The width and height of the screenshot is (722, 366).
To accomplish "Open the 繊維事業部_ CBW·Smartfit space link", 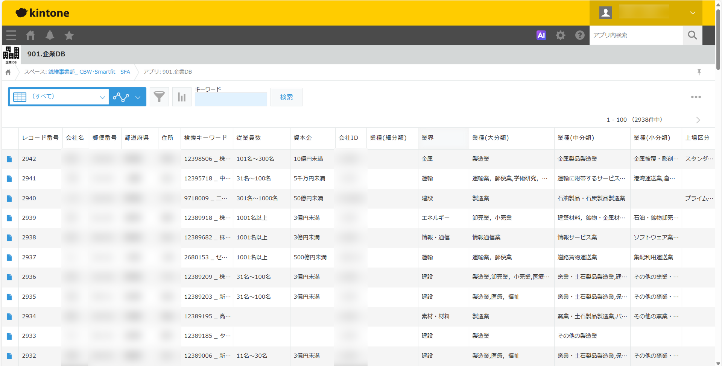I will (82, 72).
